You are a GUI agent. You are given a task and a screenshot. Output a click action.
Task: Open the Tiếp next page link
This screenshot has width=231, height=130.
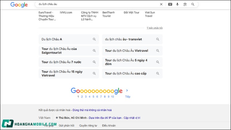coord(128,97)
